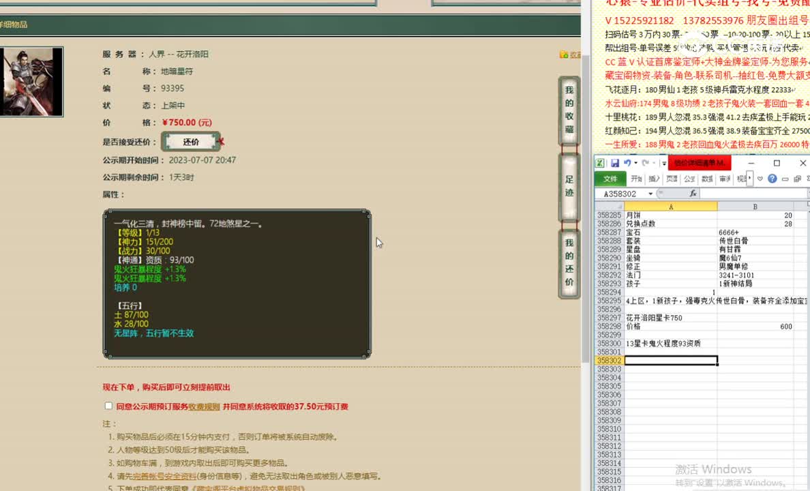Switch to the 插入 ribbon tab

(x=654, y=179)
